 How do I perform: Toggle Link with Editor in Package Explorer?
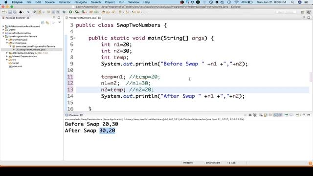click(47, 22)
